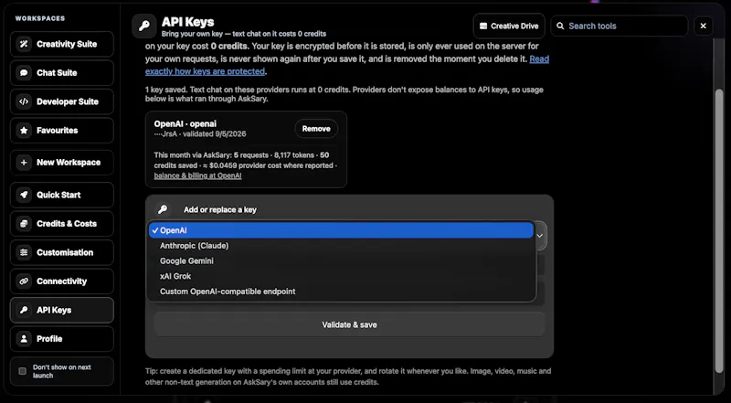
Task: Click the Connectivity link icon
Action: point(24,281)
